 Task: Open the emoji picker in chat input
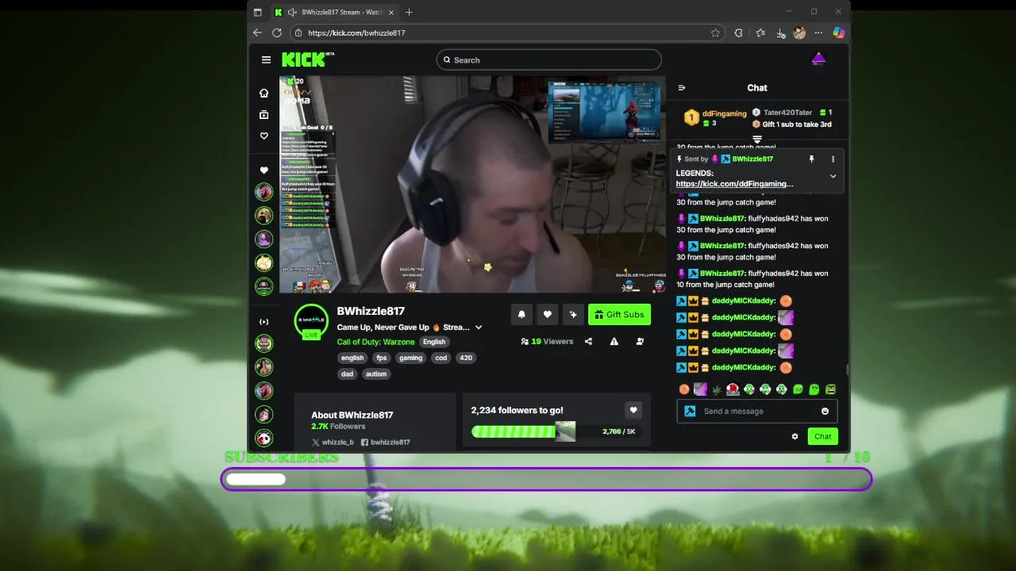[825, 411]
